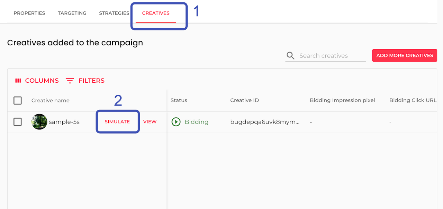Focus the Search creatives field
The height and width of the screenshot is (209, 443).
tap(331, 56)
